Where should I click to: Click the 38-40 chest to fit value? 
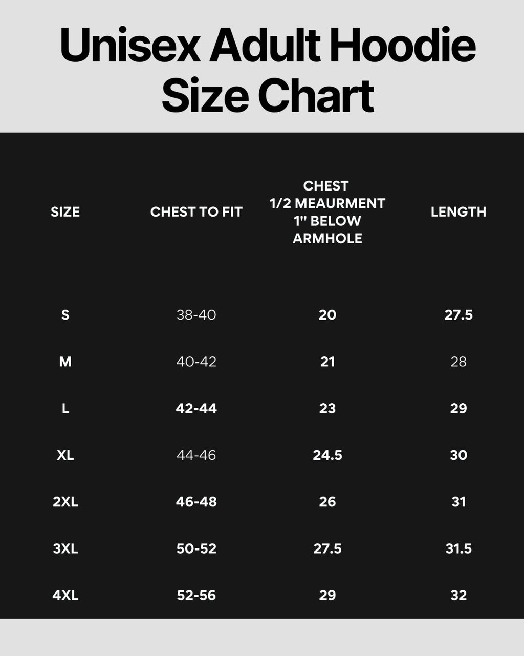coord(196,314)
